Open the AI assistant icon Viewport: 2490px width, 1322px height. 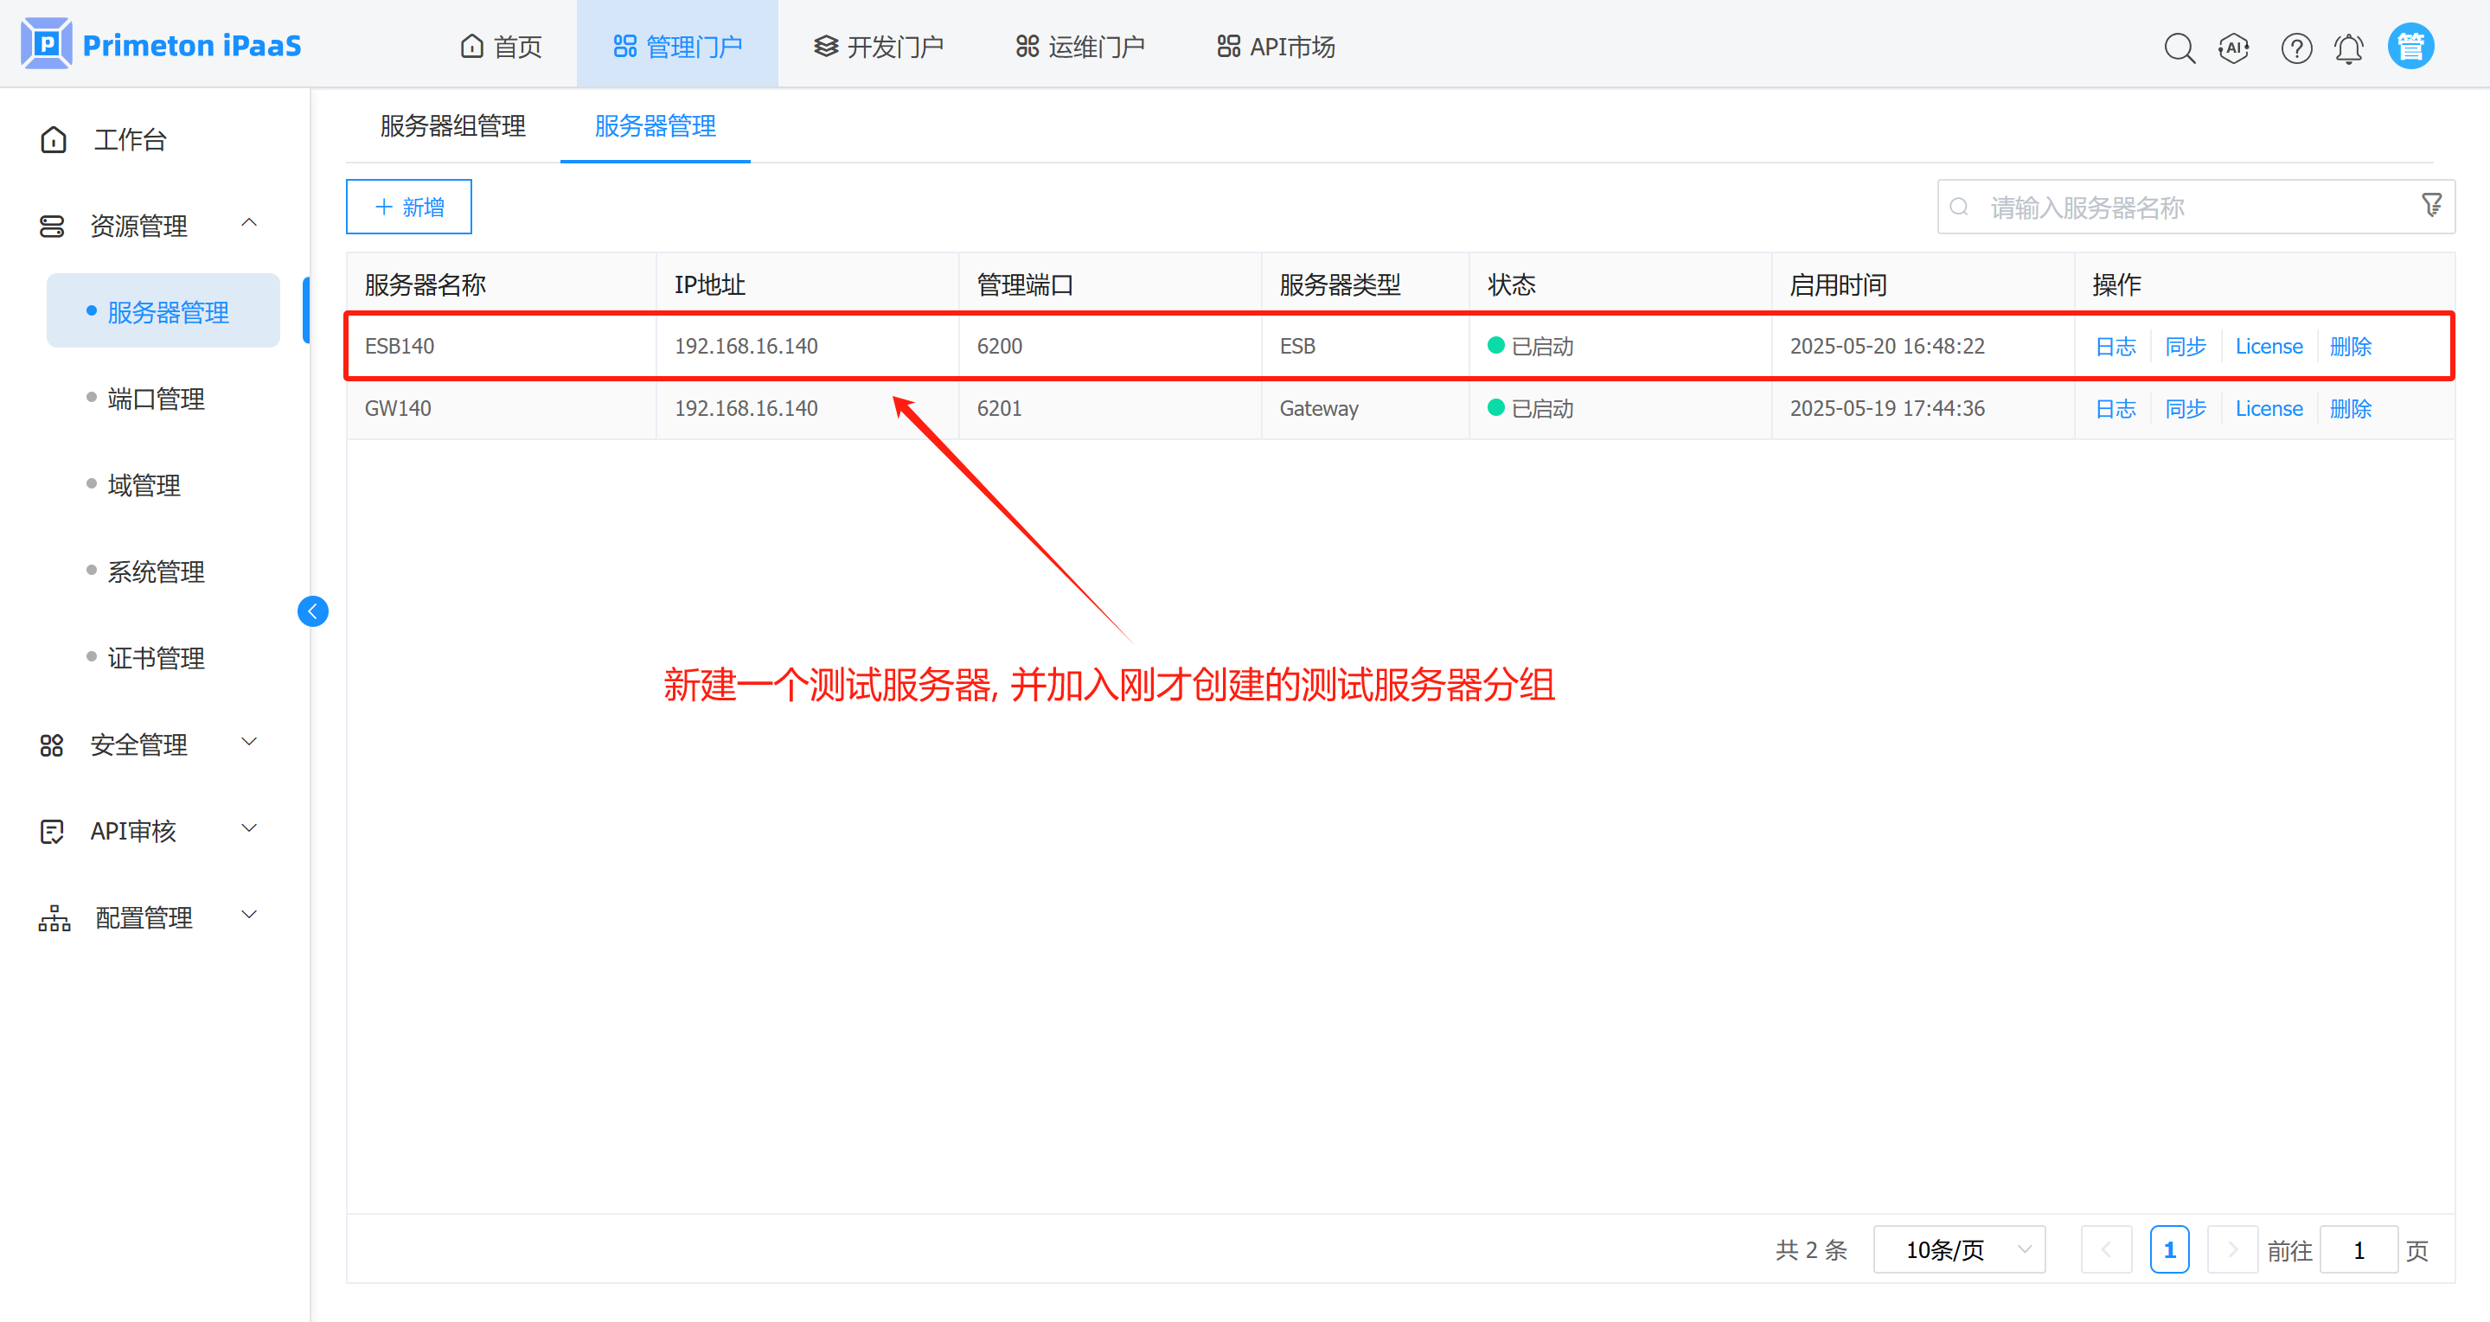click(x=2234, y=48)
